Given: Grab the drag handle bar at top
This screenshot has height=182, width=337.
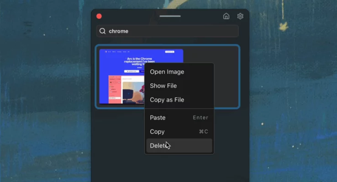Looking at the screenshot, I should [170, 16].
